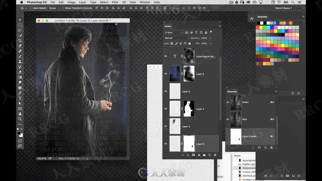Select the Hand tool
Viewport: 322px width, 181px height.
click(x=20, y=114)
